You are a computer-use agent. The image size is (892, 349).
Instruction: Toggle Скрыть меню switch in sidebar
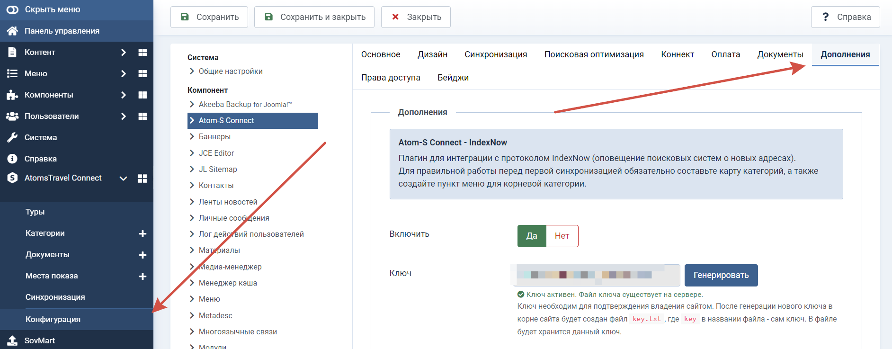pos(12,9)
